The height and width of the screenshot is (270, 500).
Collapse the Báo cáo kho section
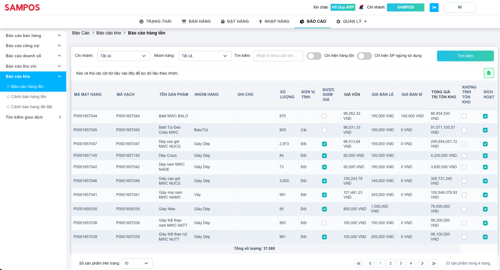[33, 76]
